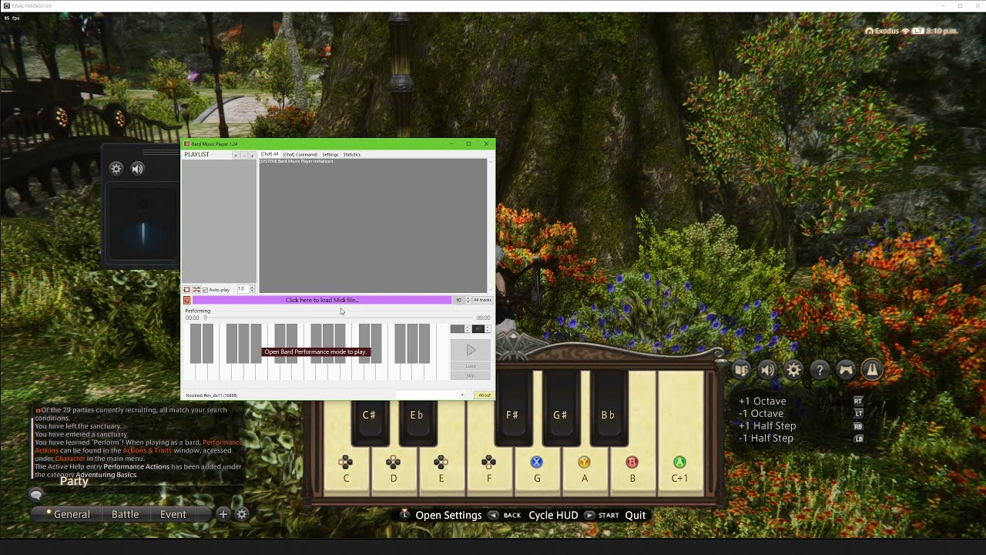The height and width of the screenshot is (555, 986).
Task: Open chat log settings gear
Action: (x=242, y=514)
